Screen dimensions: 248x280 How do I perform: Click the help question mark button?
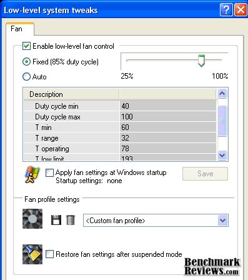tap(226, 10)
